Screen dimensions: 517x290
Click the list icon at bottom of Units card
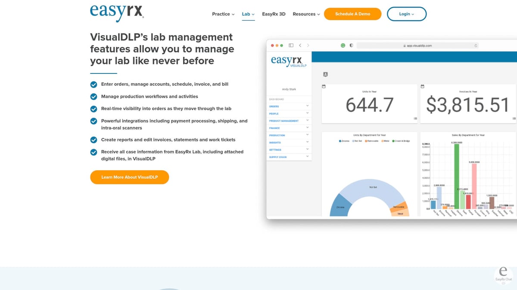click(x=415, y=119)
